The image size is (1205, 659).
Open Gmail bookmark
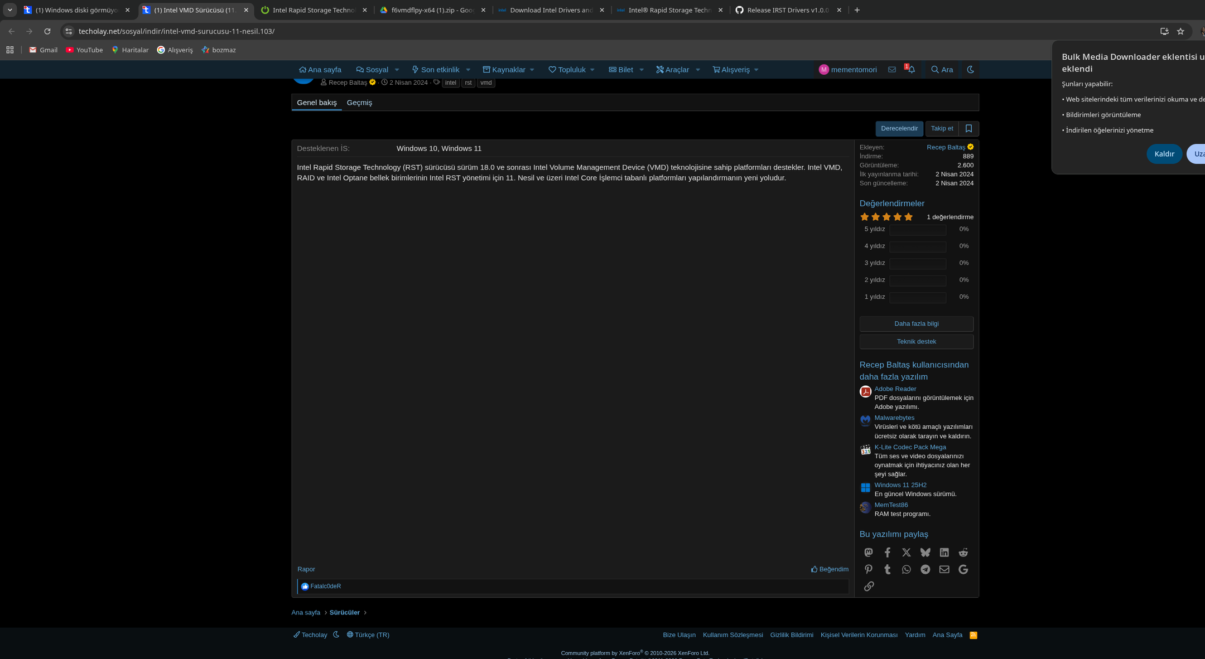pos(44,50)
